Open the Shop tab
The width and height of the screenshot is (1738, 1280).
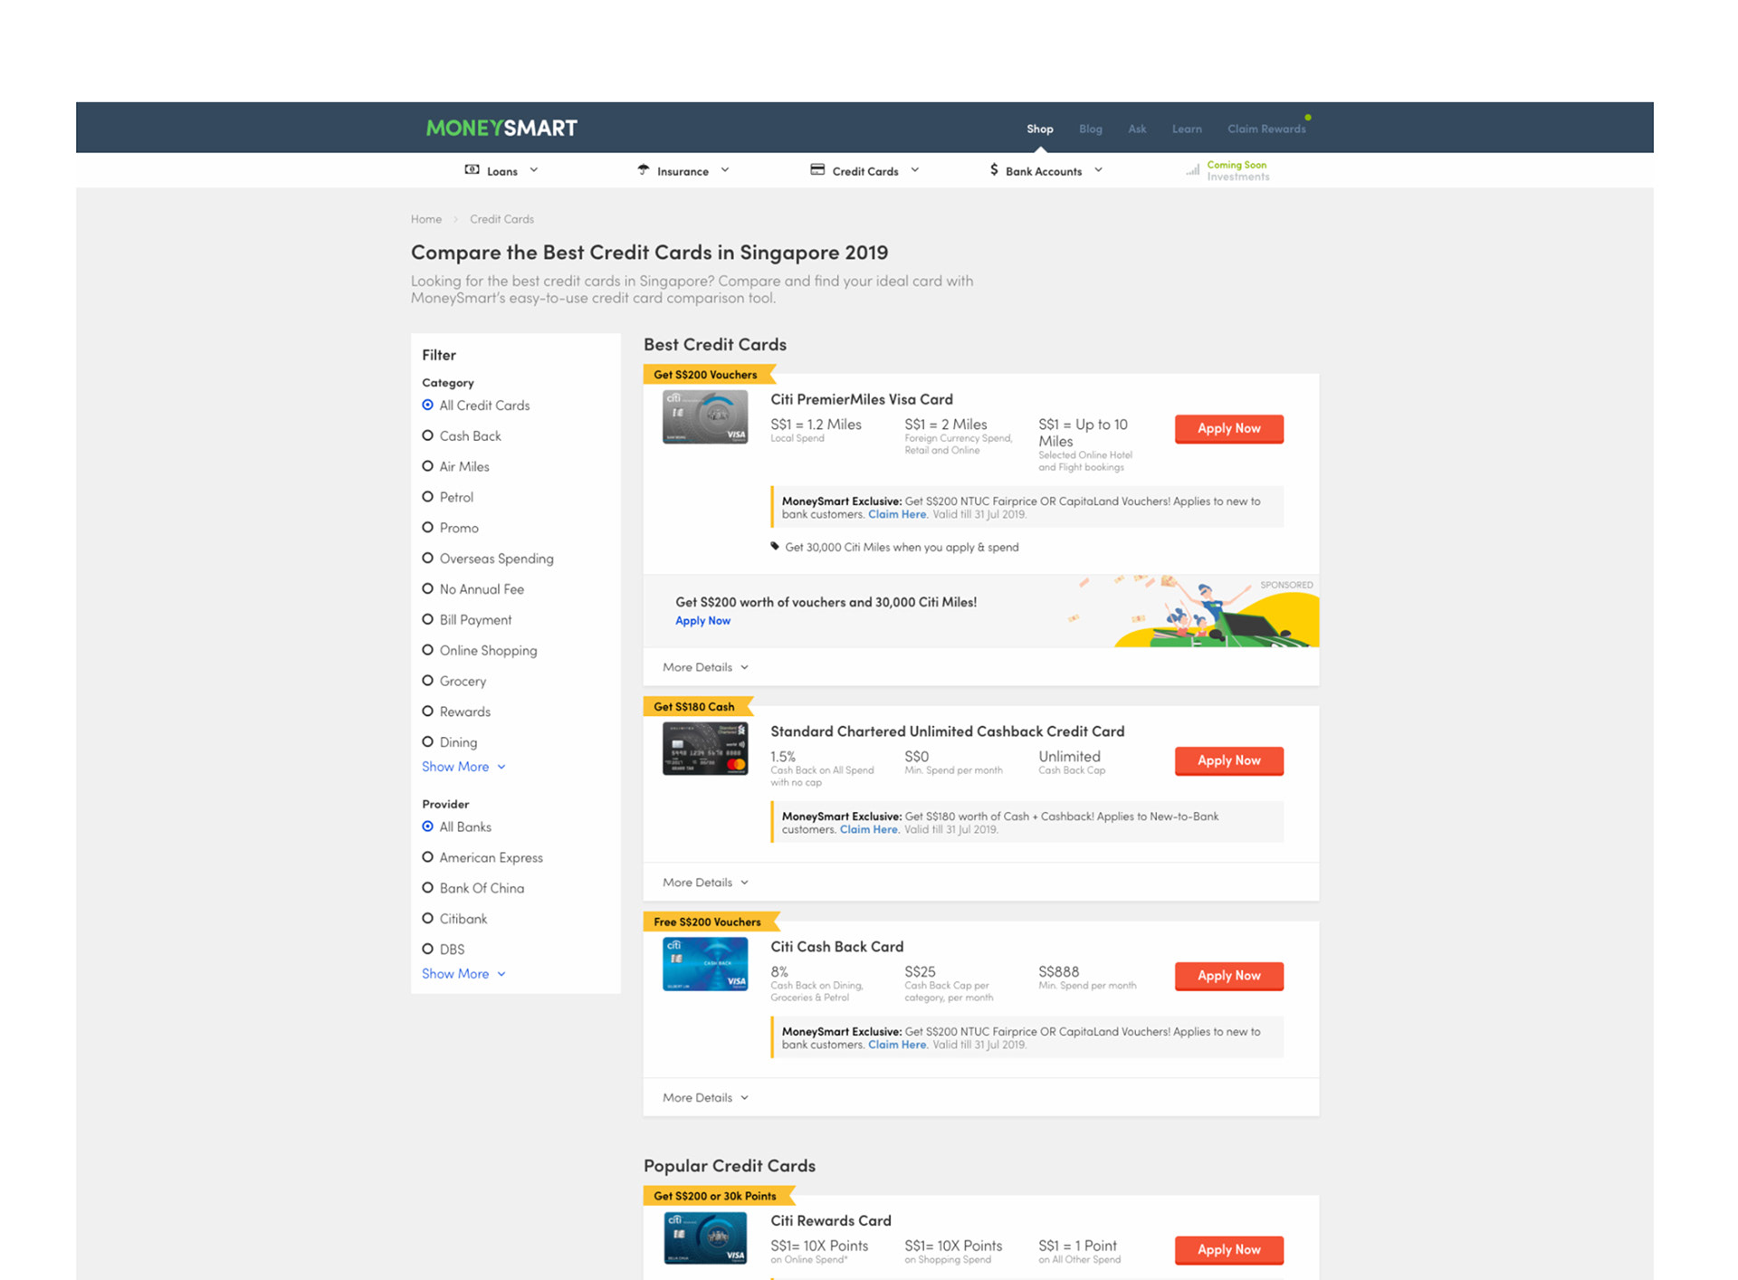[1040, 129]
